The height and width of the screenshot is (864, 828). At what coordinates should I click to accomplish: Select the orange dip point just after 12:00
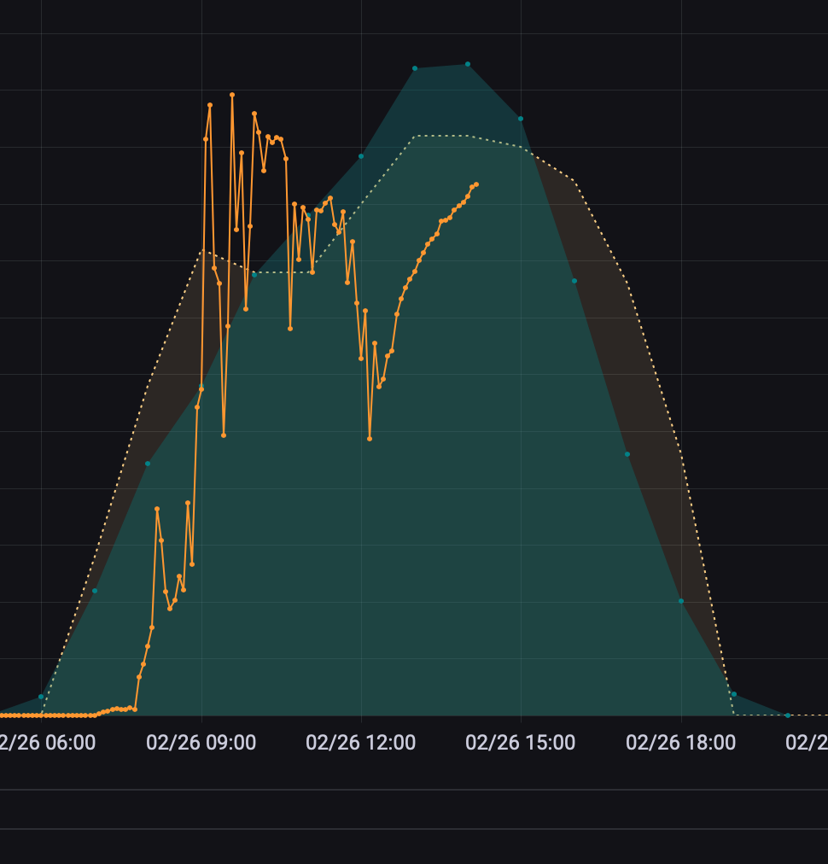pyautogui.click(x=370, y=439)
